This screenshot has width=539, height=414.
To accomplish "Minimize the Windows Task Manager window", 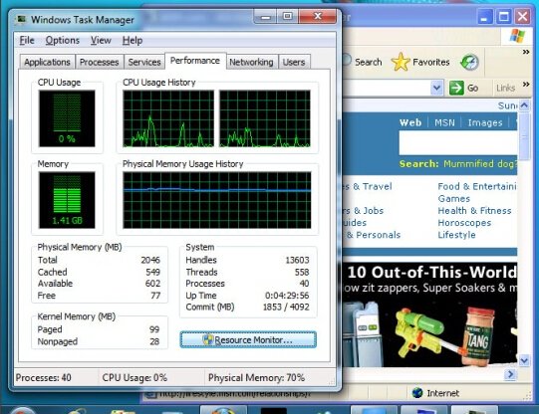I will click(x=265, y=17).
